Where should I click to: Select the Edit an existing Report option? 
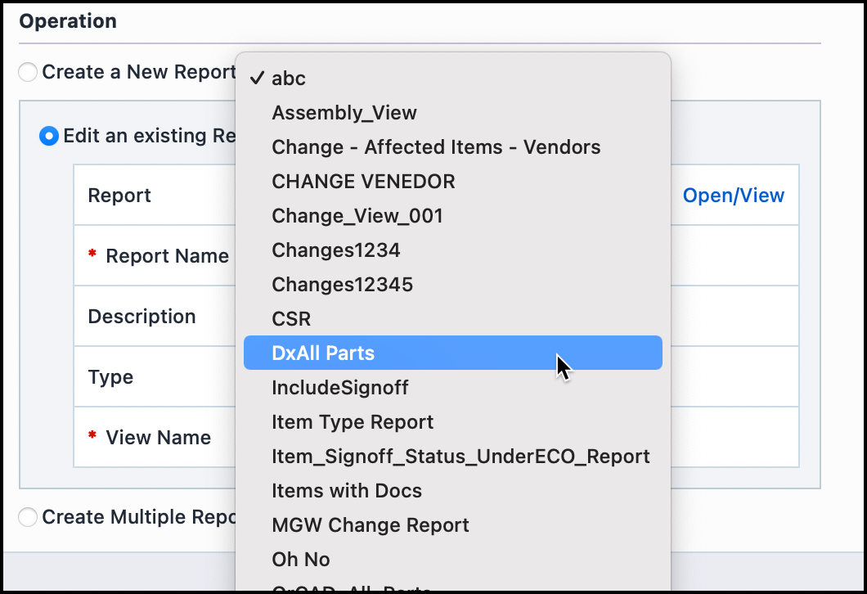coord(48,137)
